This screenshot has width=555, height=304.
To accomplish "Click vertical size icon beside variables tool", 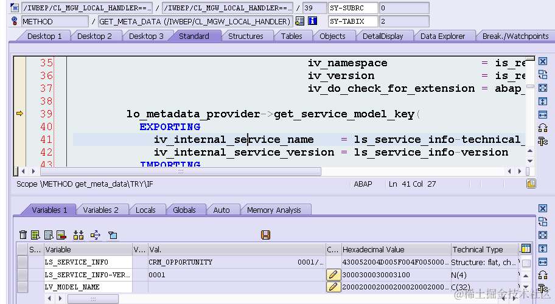I will pyautogui.click(x=543, y=249).
